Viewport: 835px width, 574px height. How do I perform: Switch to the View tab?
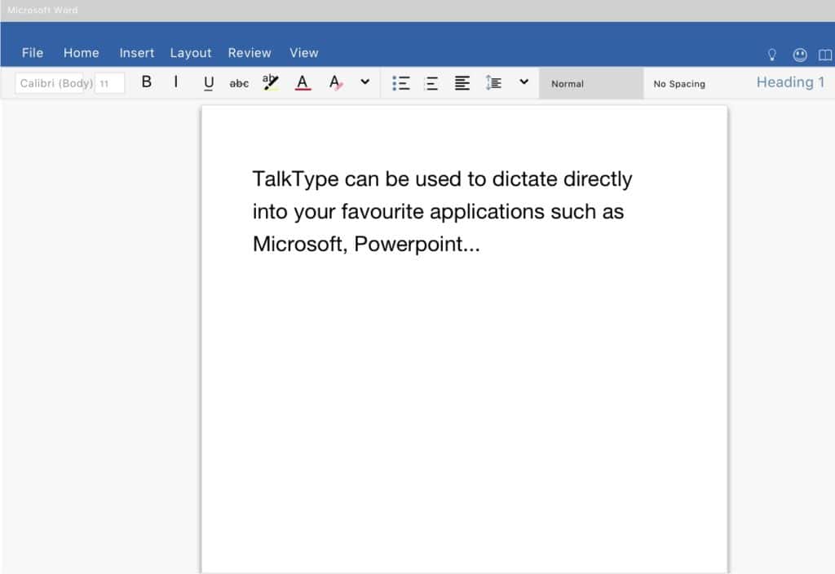pyautogui.click(x=304, y=53)
